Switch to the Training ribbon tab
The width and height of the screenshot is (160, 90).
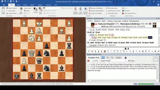click(x=48, y=5)
